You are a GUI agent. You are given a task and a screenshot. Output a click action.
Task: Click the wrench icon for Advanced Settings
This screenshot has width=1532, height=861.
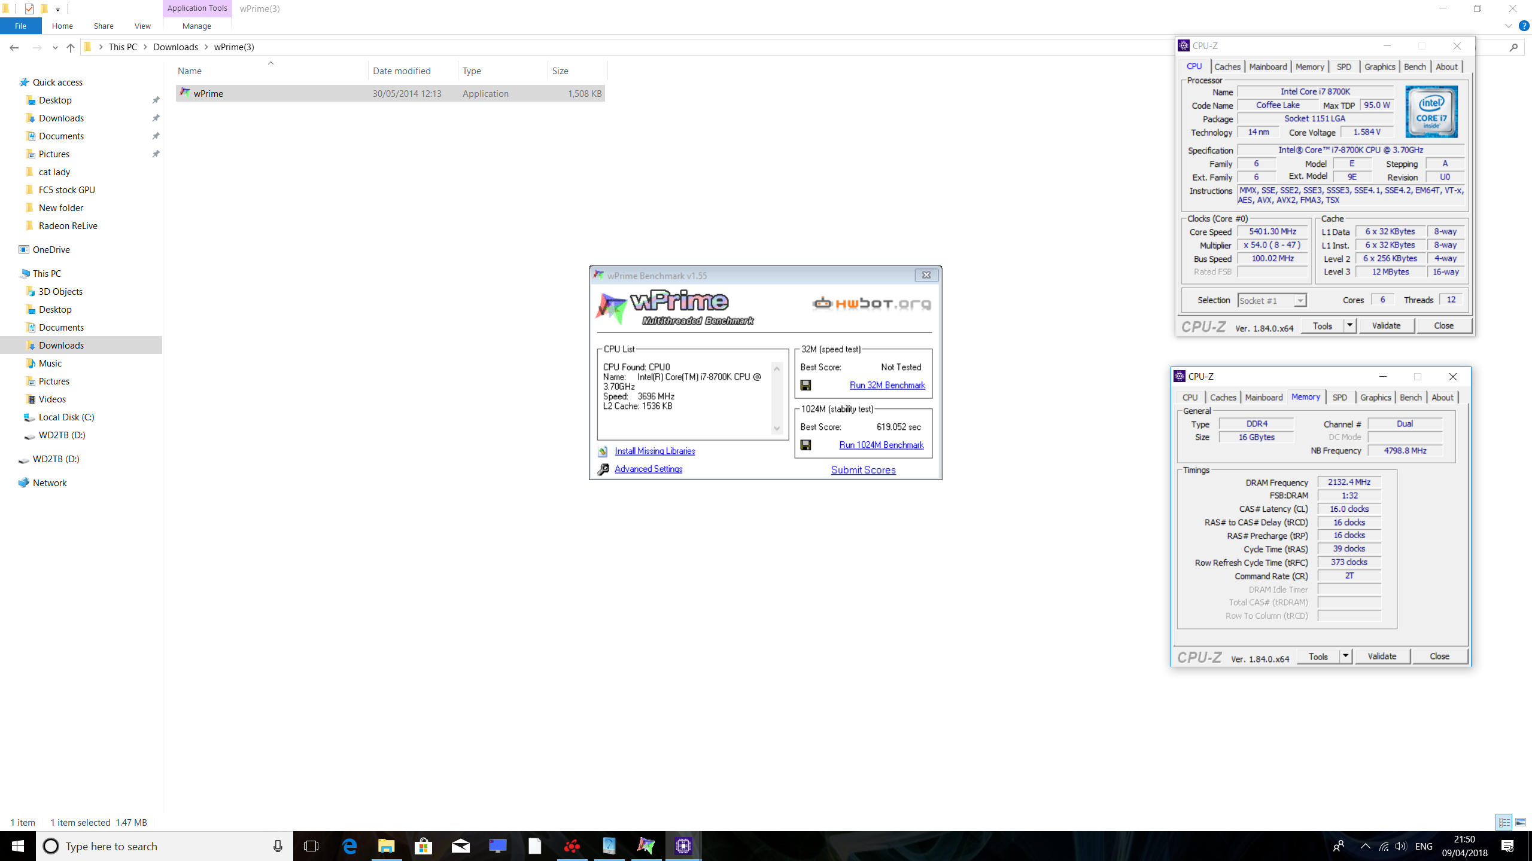pos(603,469)
